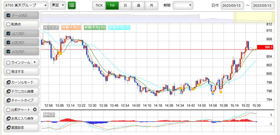Click the 移動平均(5) legend label
This screenshot has height=135, width=280.
point(71,27)
